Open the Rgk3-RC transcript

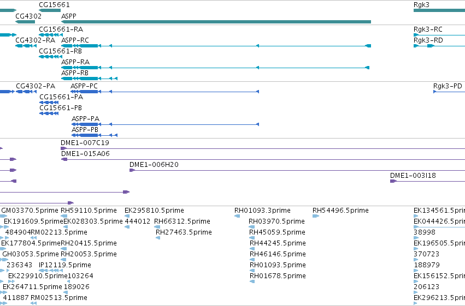pyautogui.click(x=428, y=29)
